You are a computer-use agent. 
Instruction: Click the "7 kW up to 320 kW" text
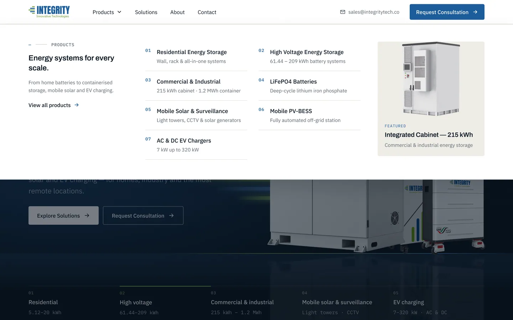pos(178,150)
